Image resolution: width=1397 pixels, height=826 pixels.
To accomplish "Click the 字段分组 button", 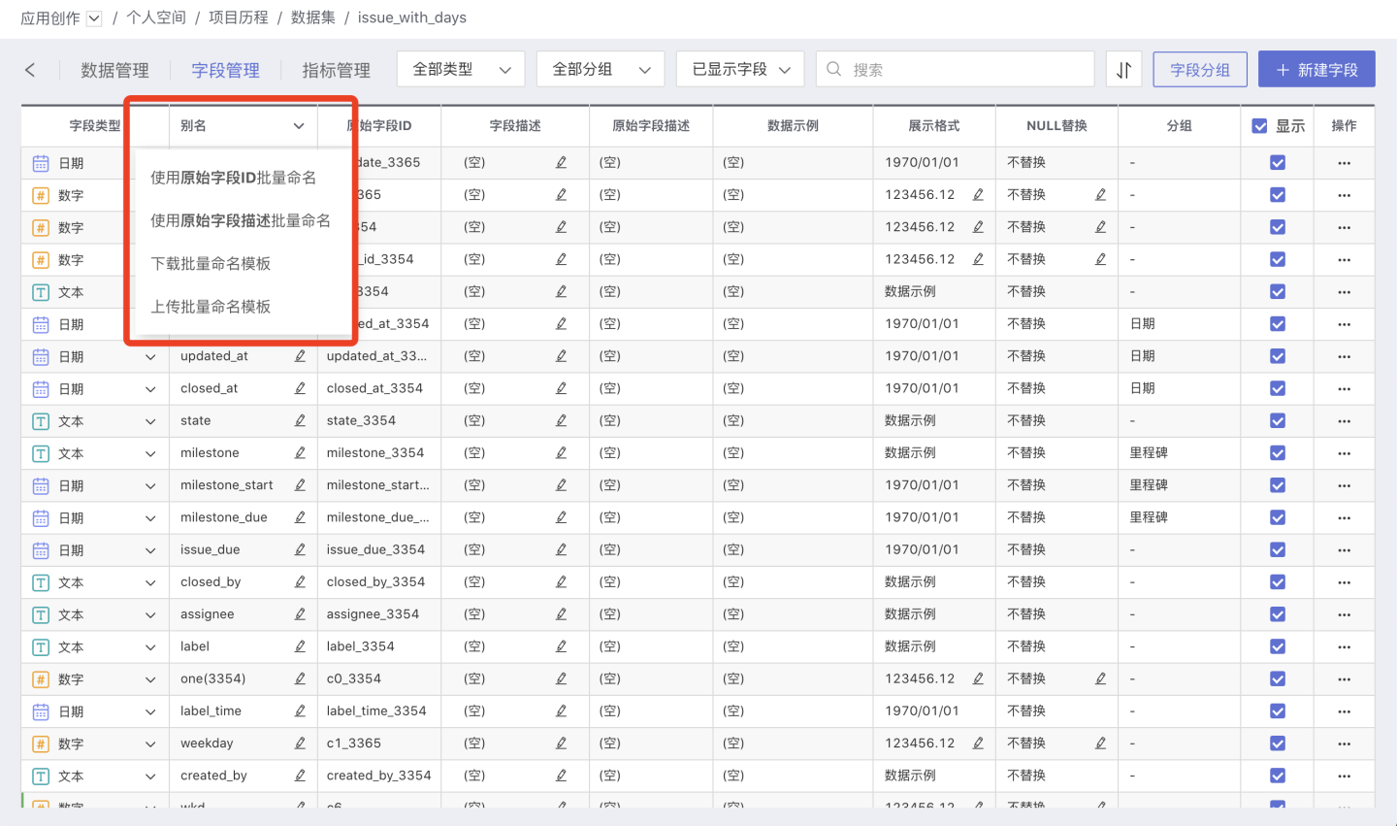I will 1199,70.
